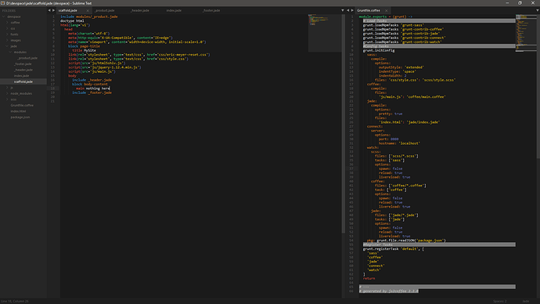Collapse the modules subfolder
The width and height of the screenshot is (540, 304).
click(x=11, y=52)
